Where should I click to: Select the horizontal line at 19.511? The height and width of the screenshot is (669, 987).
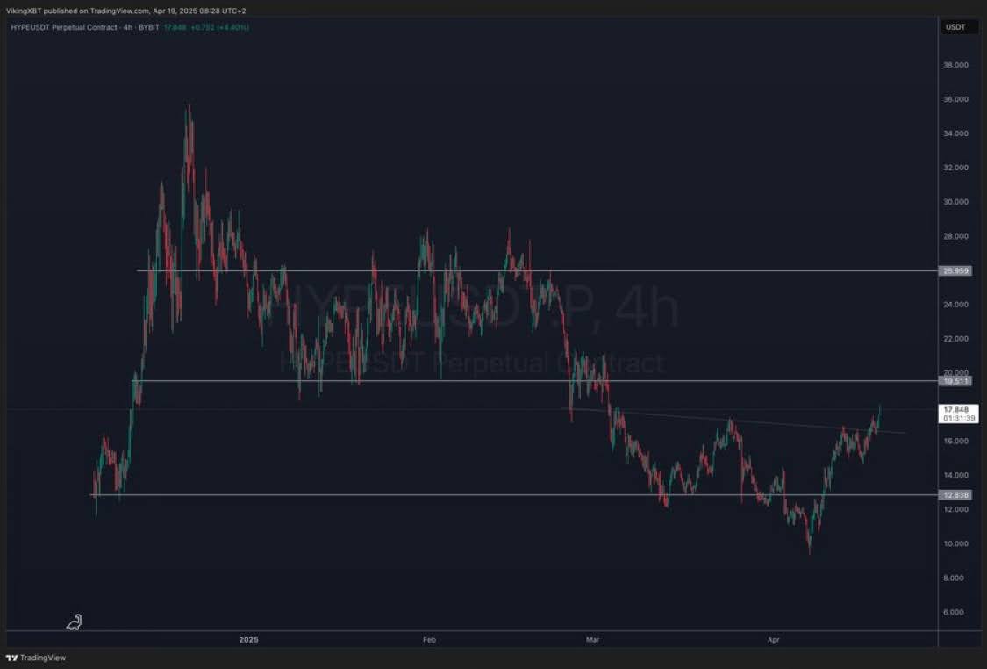pyautogui.click(x=439, y=381)
